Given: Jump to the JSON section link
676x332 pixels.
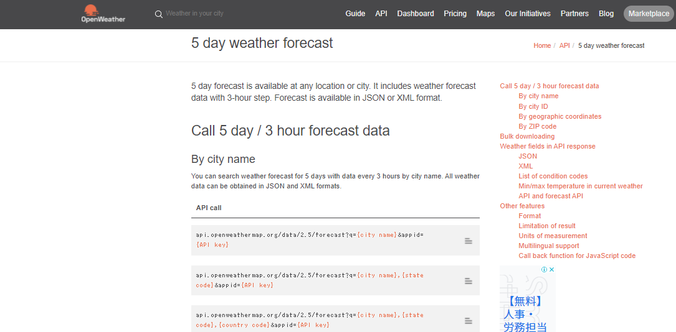Looking at the screenshot, I should 528,156.
